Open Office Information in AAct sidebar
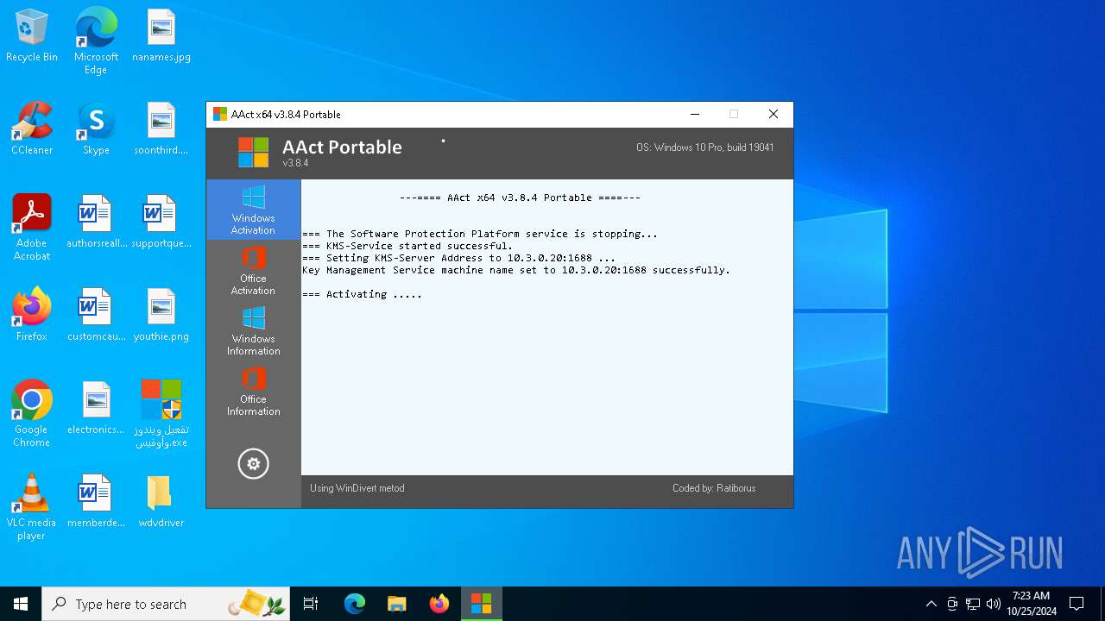This screenshot has width=1105, height=621. pos(253,391)
